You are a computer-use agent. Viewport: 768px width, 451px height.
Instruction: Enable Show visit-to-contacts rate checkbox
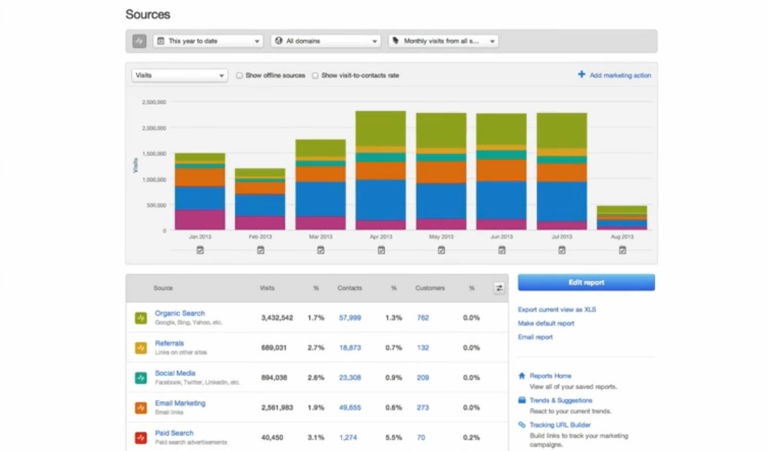[x=315, y=75]
